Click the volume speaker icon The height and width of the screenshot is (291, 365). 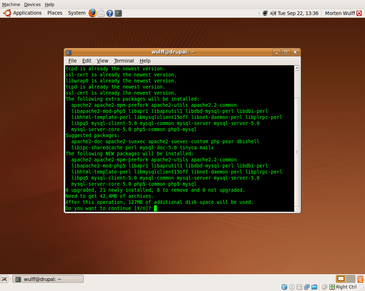point(273,13)
